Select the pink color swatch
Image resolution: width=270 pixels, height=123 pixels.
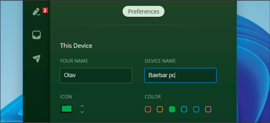(x=208, y=109)
